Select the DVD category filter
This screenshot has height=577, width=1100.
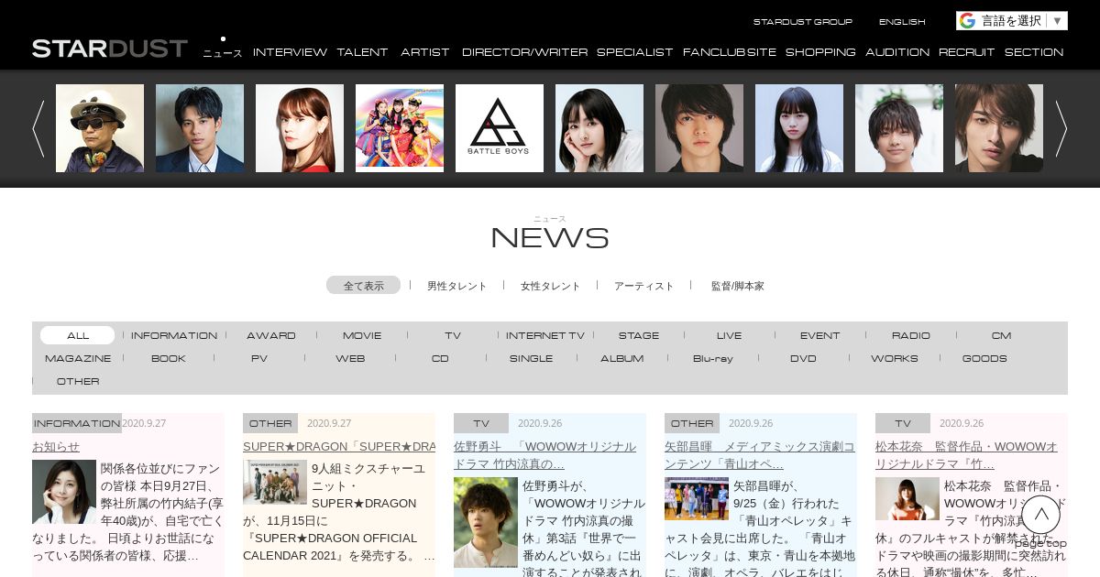[x=803, y=358]
